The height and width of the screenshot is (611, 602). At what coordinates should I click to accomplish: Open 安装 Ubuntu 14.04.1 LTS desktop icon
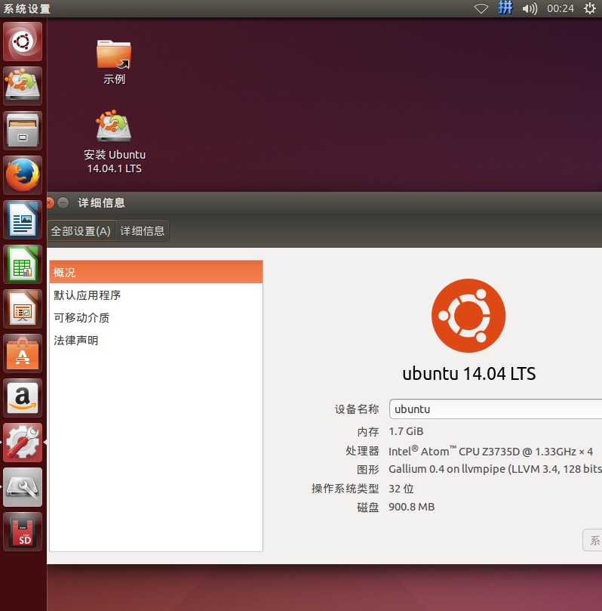point(115,141)
